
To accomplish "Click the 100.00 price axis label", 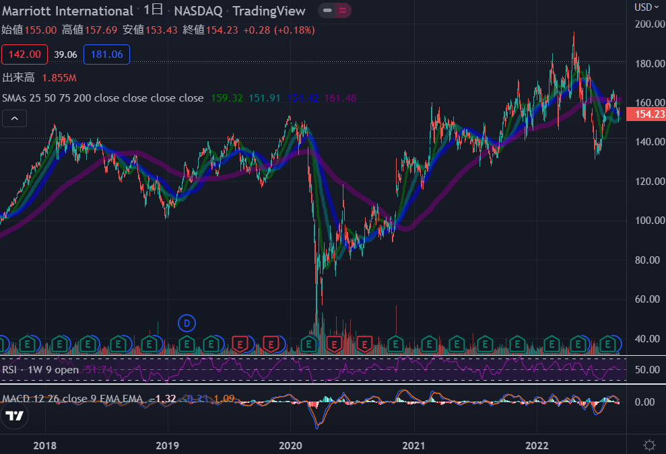I will click(x=650, y=220).
